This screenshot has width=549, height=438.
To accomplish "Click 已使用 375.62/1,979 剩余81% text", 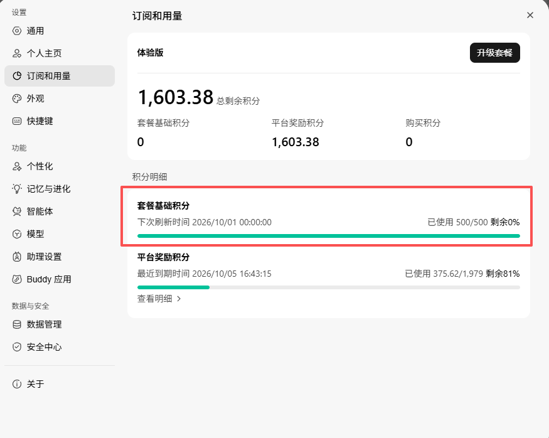I will coord(462,274).
